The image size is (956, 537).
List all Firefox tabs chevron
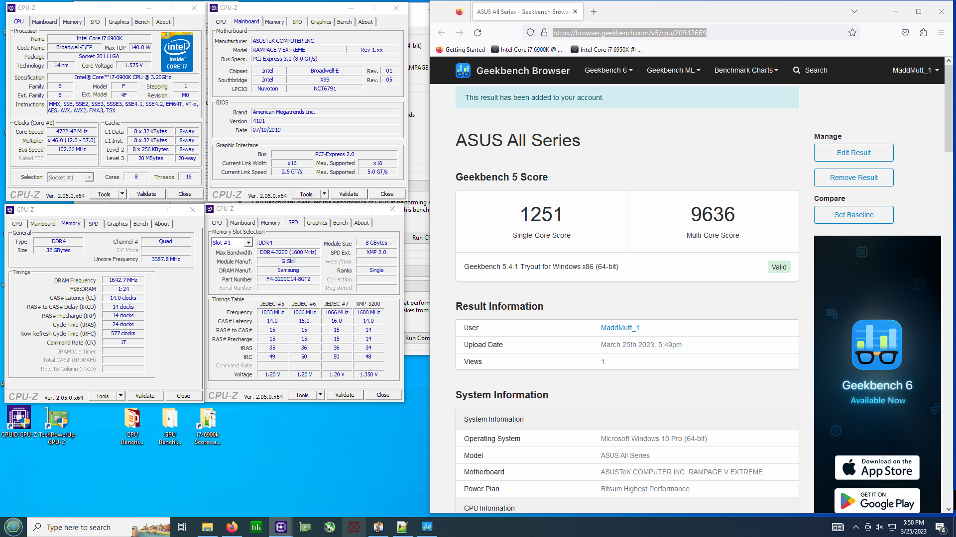854,11
